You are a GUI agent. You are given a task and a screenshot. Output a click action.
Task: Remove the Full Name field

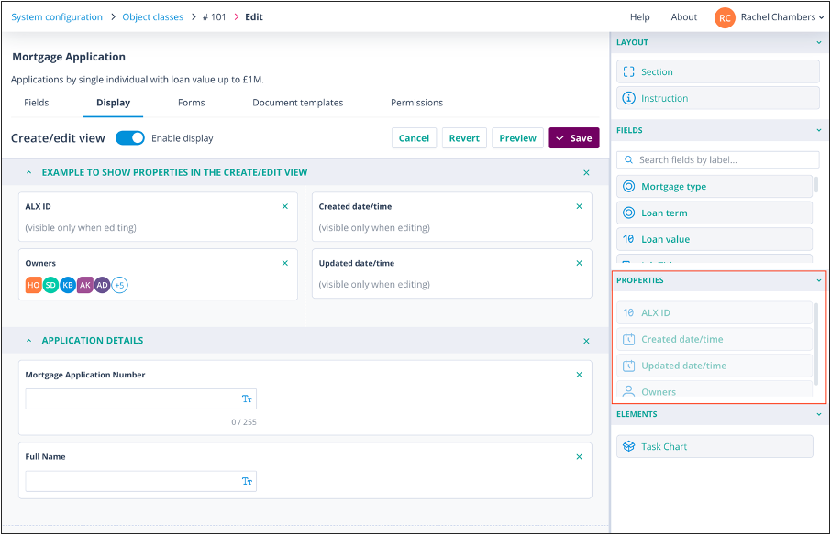[x=580, y=457]
